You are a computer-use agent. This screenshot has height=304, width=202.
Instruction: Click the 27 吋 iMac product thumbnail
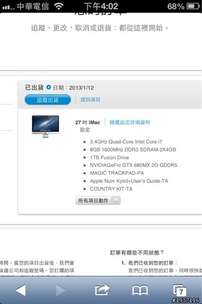(x=45, y=127)
